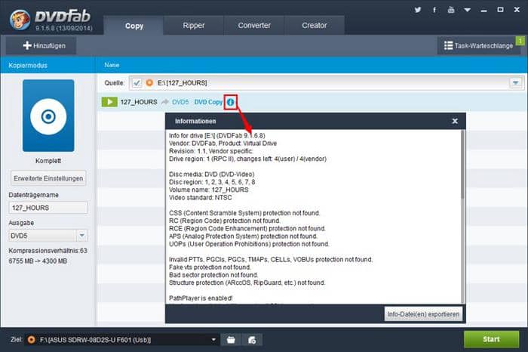Toggle the Quelle source checkbox
528x352 pixels.
click(x=137, y=82)
